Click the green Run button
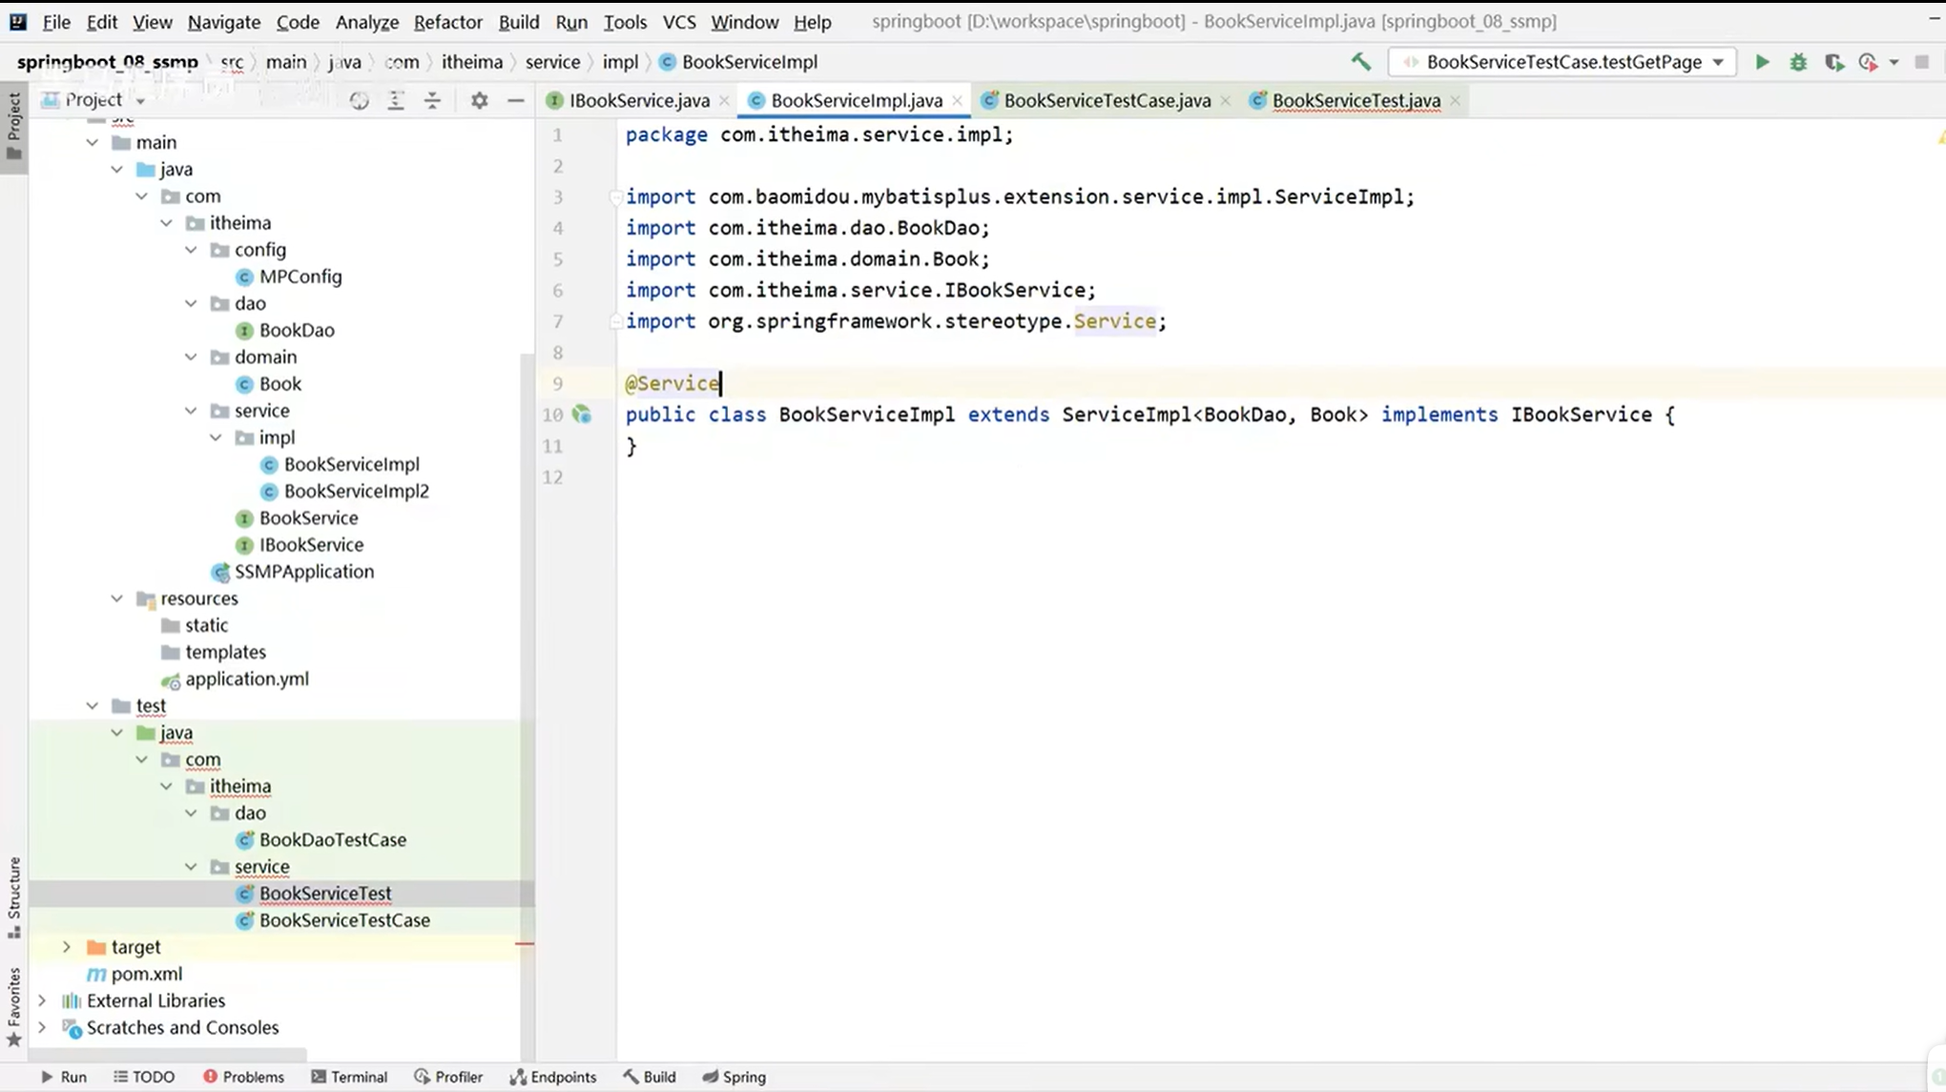 (1762, 62)
